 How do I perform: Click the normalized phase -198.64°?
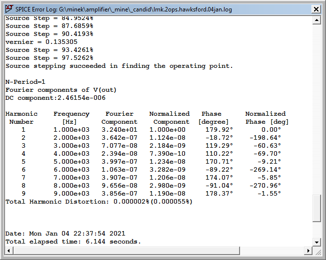265,138
